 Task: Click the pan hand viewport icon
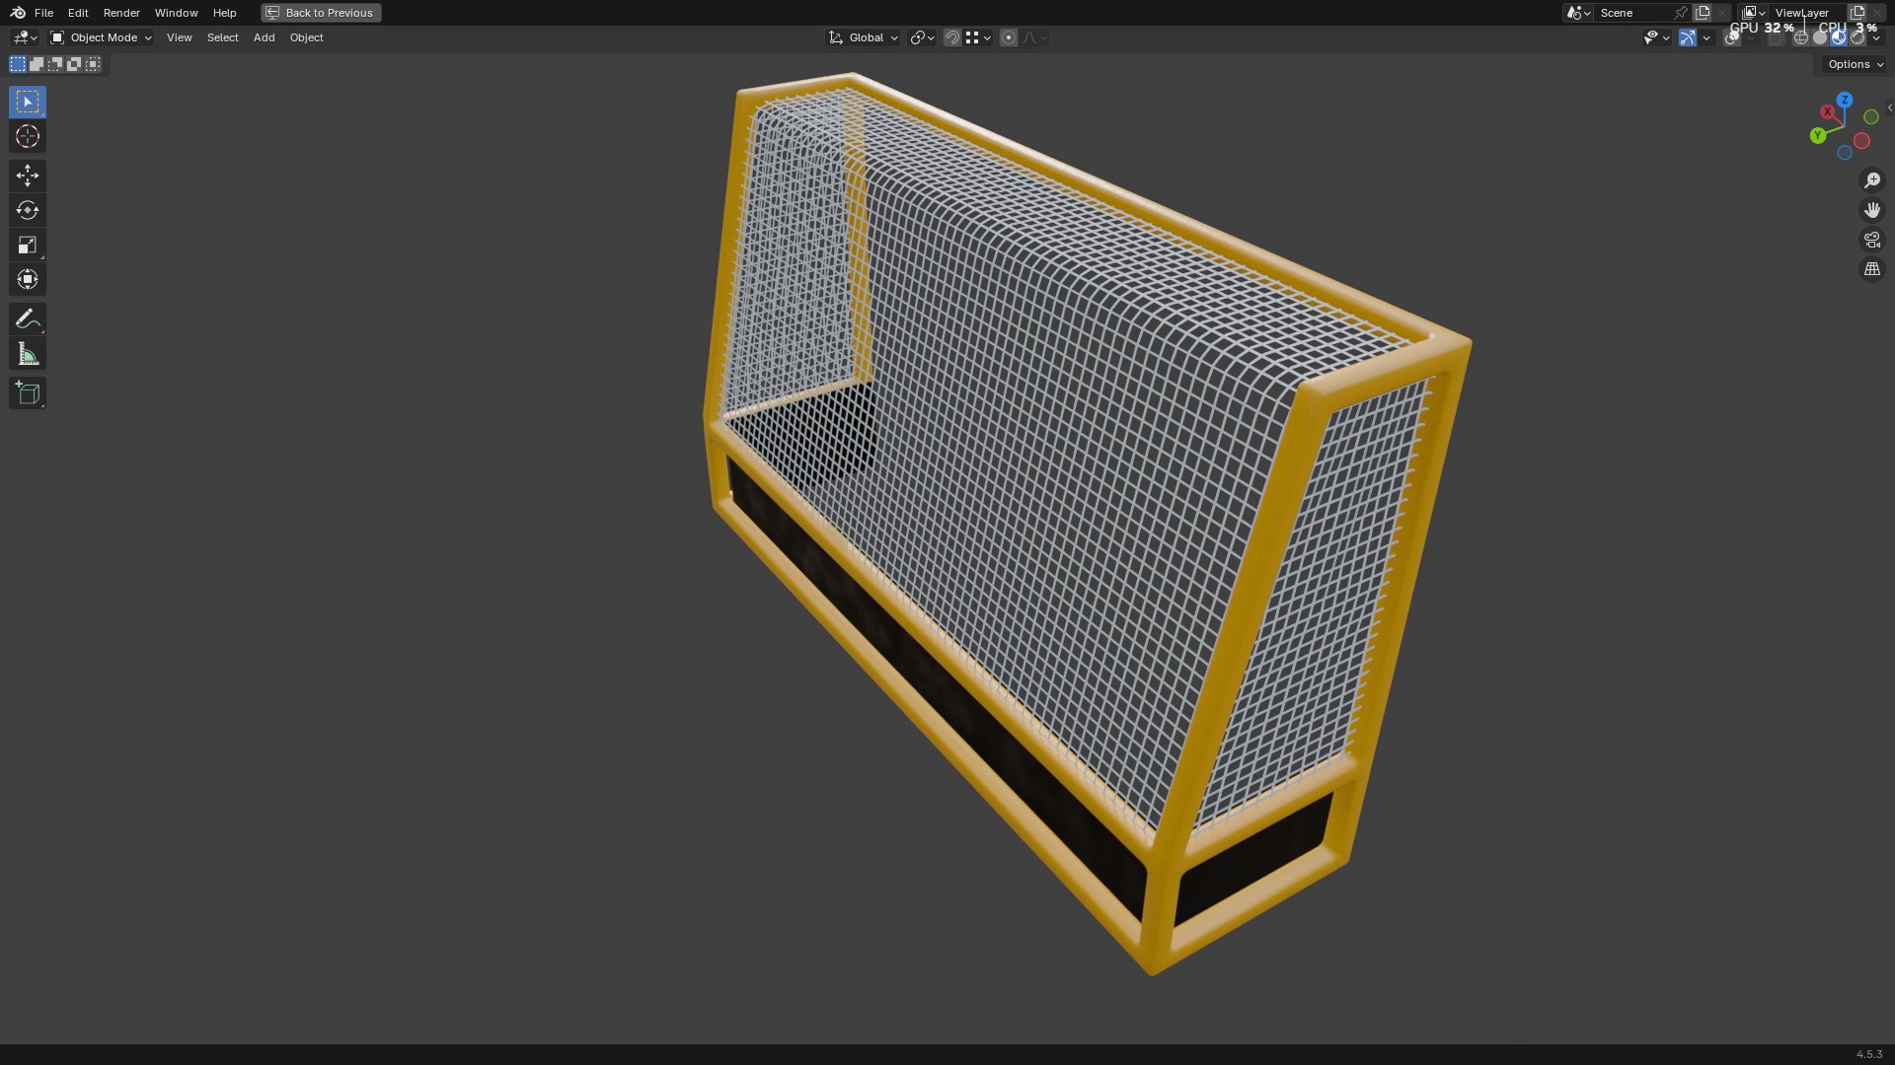coord(1871,210)
